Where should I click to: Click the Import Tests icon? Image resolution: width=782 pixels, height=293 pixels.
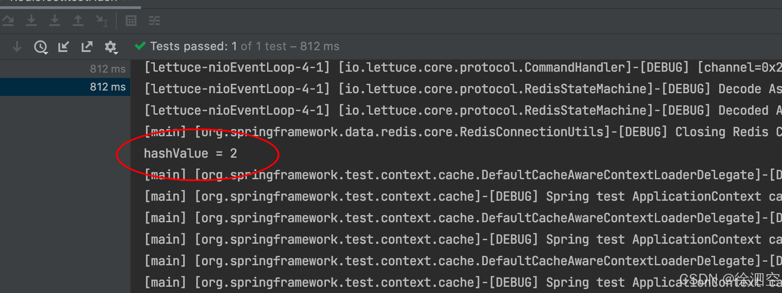pyautogui.click(x=64, y=47)
